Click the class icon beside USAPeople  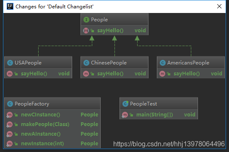click(10, 63)
